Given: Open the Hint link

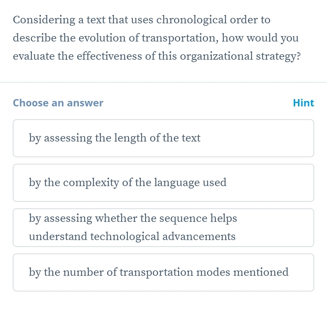Looking at the screenshot, I should 303,103.
